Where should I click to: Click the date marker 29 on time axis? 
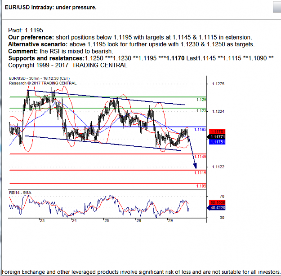pos(170,221)
